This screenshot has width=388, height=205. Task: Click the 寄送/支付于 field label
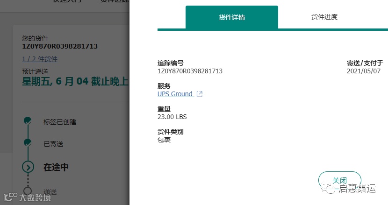(365, 63)
